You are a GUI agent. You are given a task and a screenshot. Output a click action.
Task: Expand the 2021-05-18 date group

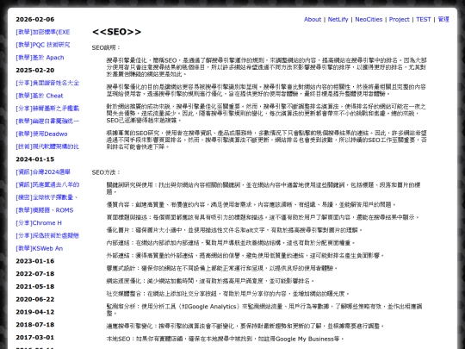tap(35, 286)
